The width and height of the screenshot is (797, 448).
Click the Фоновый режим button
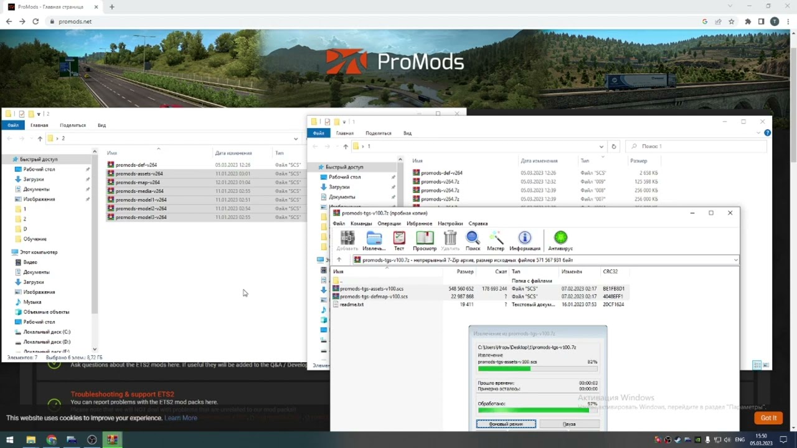[x=506, y=424]
